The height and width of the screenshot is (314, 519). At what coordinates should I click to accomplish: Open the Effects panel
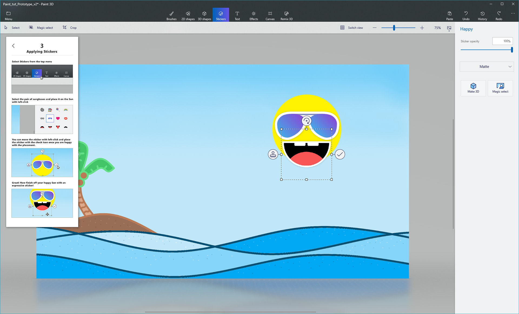point(254,15)
